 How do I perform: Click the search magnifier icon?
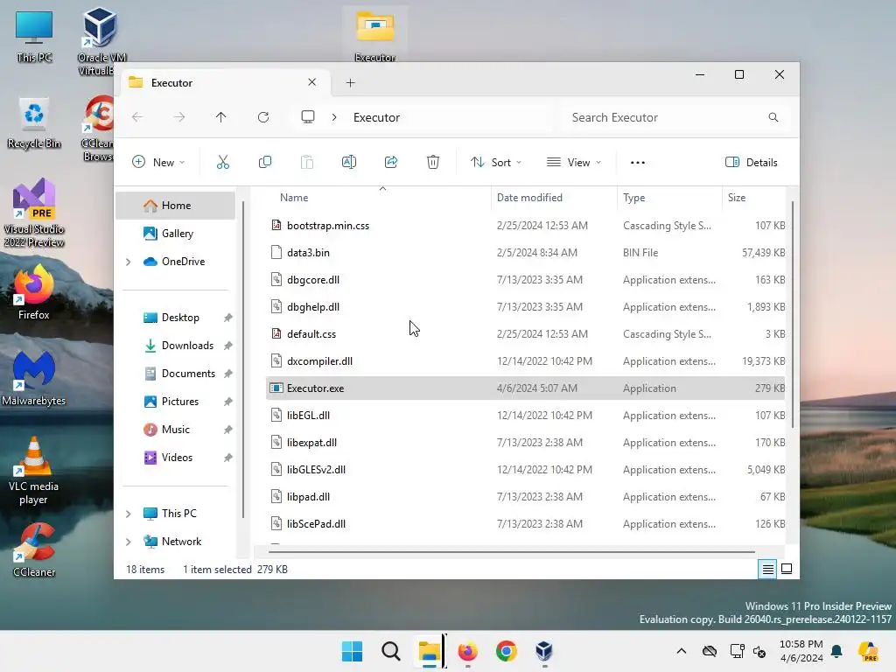click(x=773, y=117)
